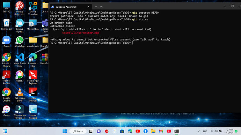Click the kernel/linux-master.zip untracked file text

tap(81, 33)
